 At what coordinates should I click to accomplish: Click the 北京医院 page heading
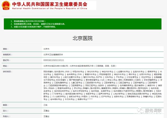click(x=82, y=39)
